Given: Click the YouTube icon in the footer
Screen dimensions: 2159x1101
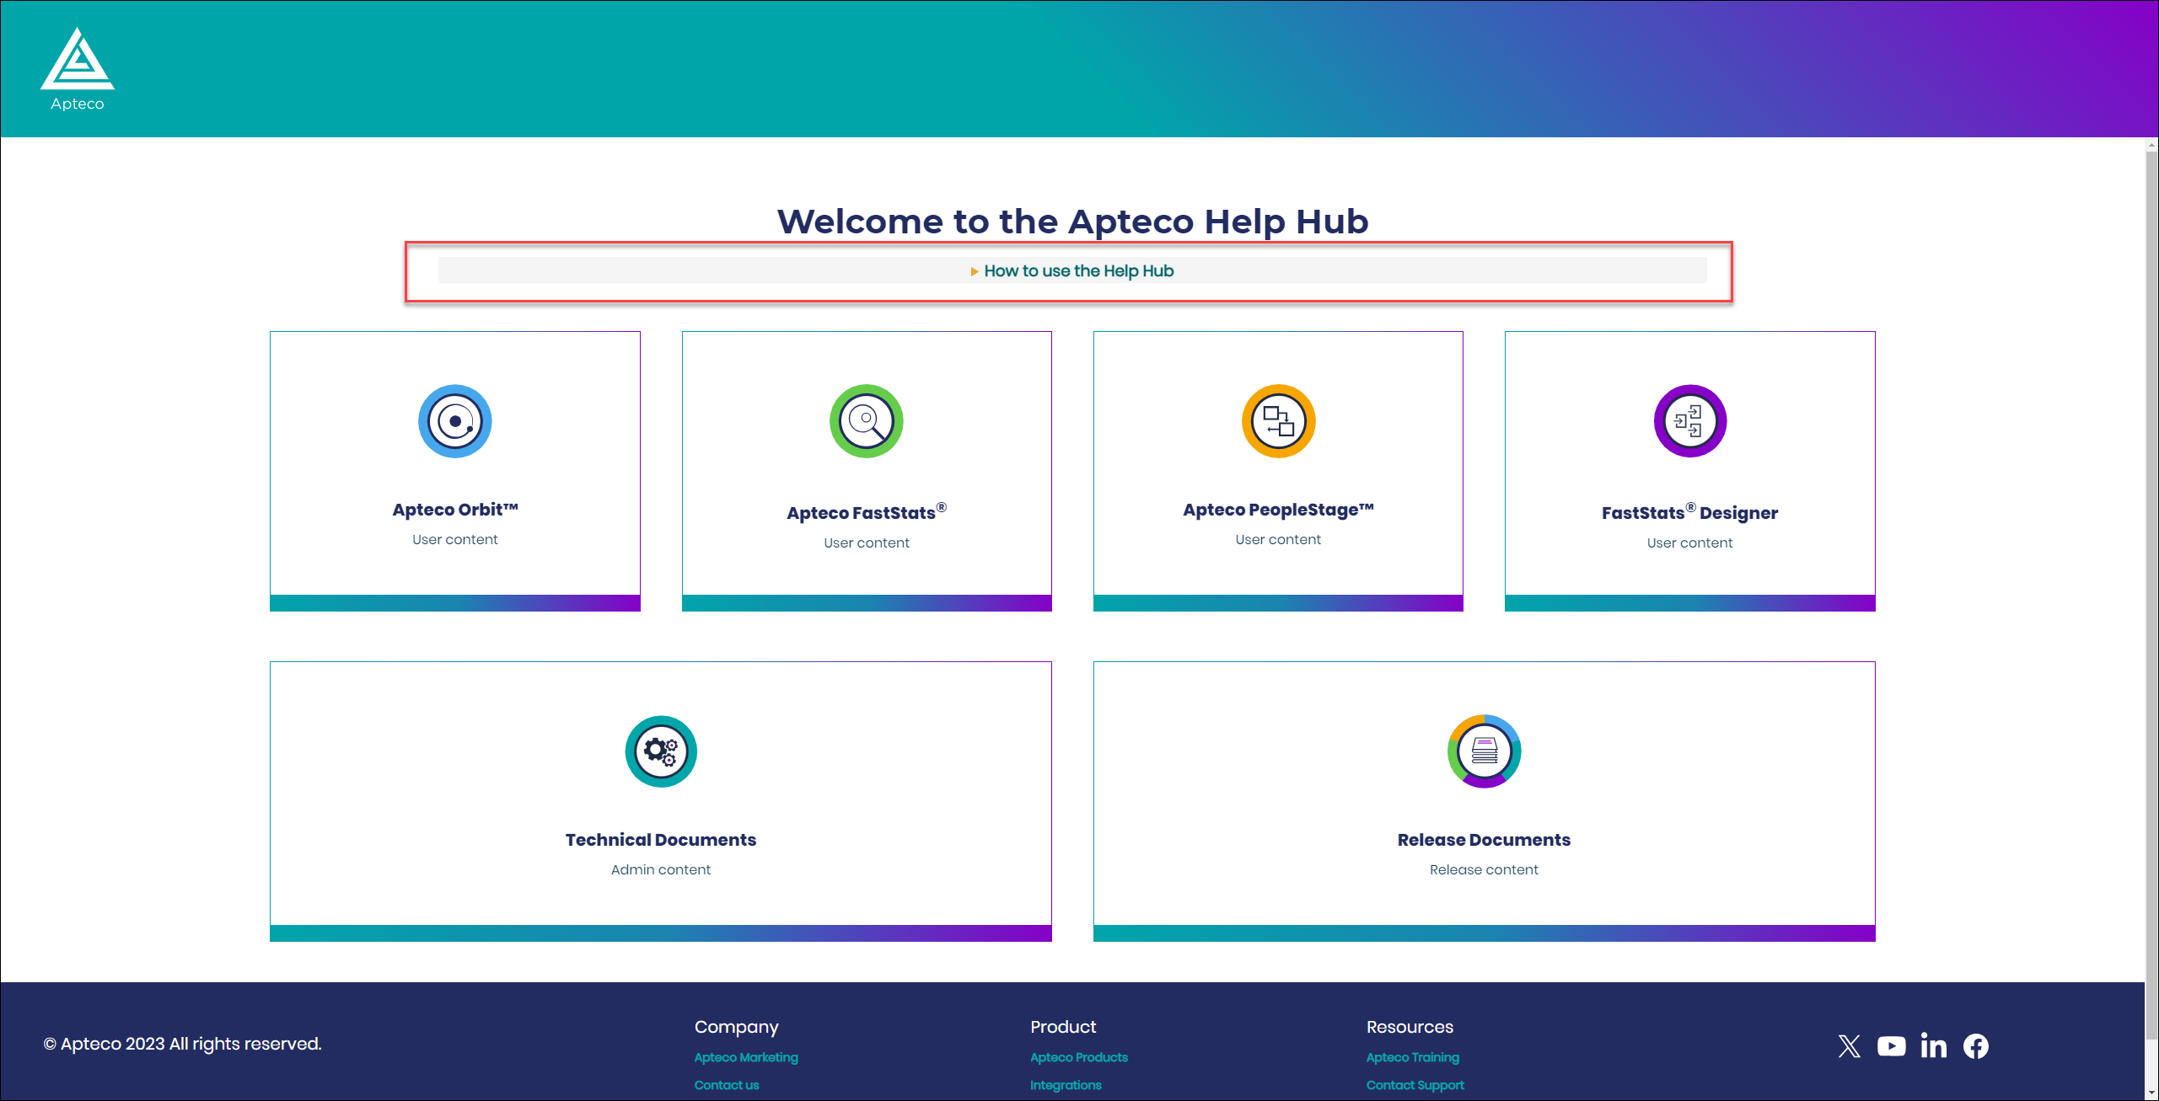Looking at the screenshot, I should (1891, 1045).
